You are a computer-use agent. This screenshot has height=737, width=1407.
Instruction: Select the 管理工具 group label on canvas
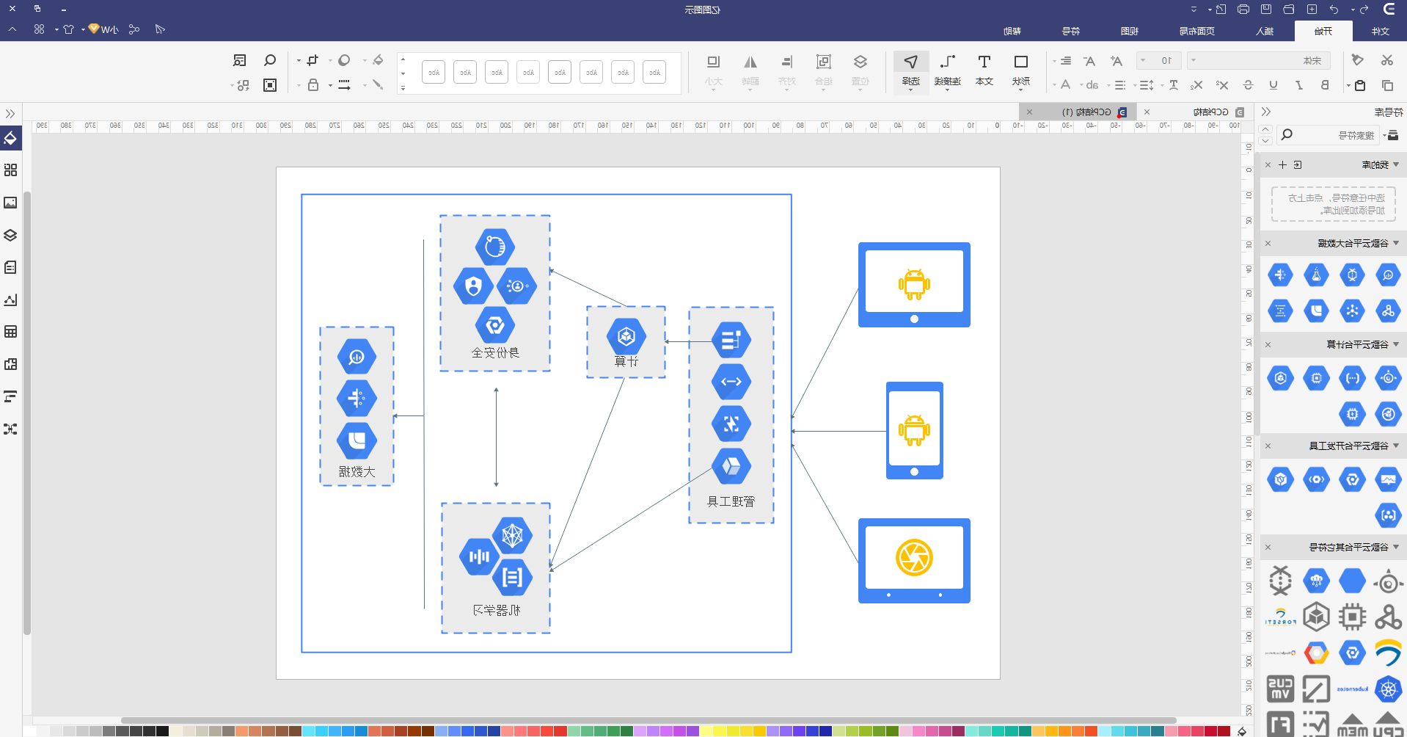pyautogui.click(x=731, y=501)
